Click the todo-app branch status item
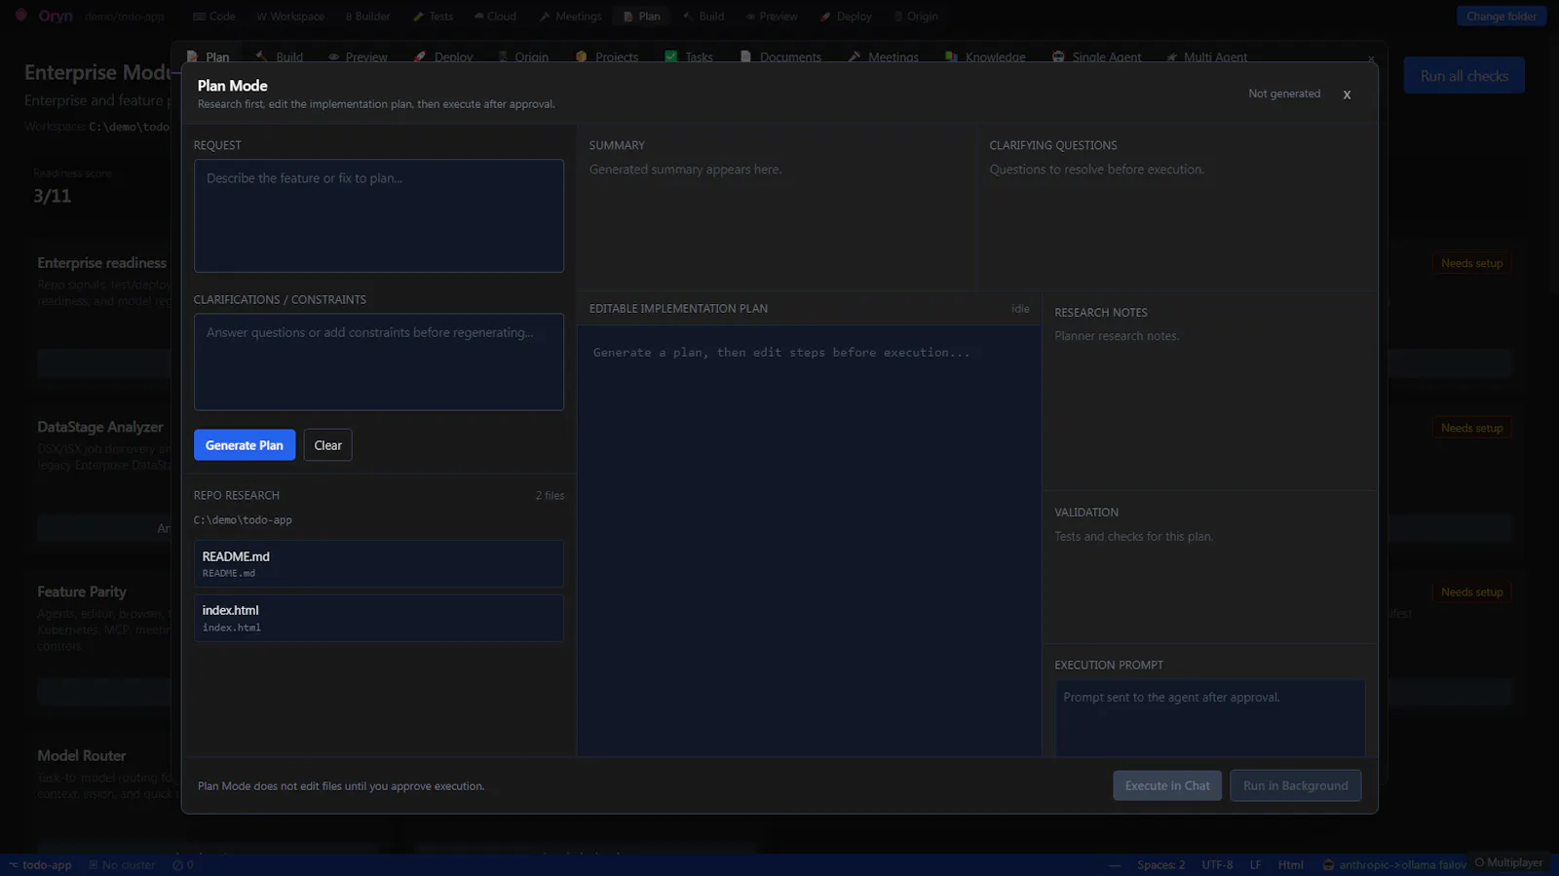The height and width of the screenshot is (876, 1559). (40, 864)
